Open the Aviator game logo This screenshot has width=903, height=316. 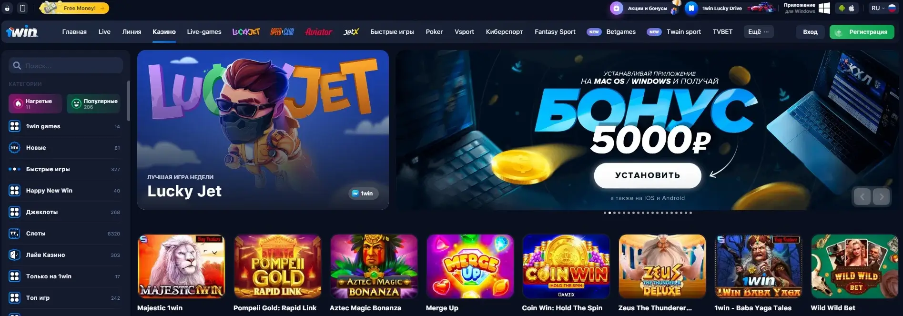[x=318, y=32]
